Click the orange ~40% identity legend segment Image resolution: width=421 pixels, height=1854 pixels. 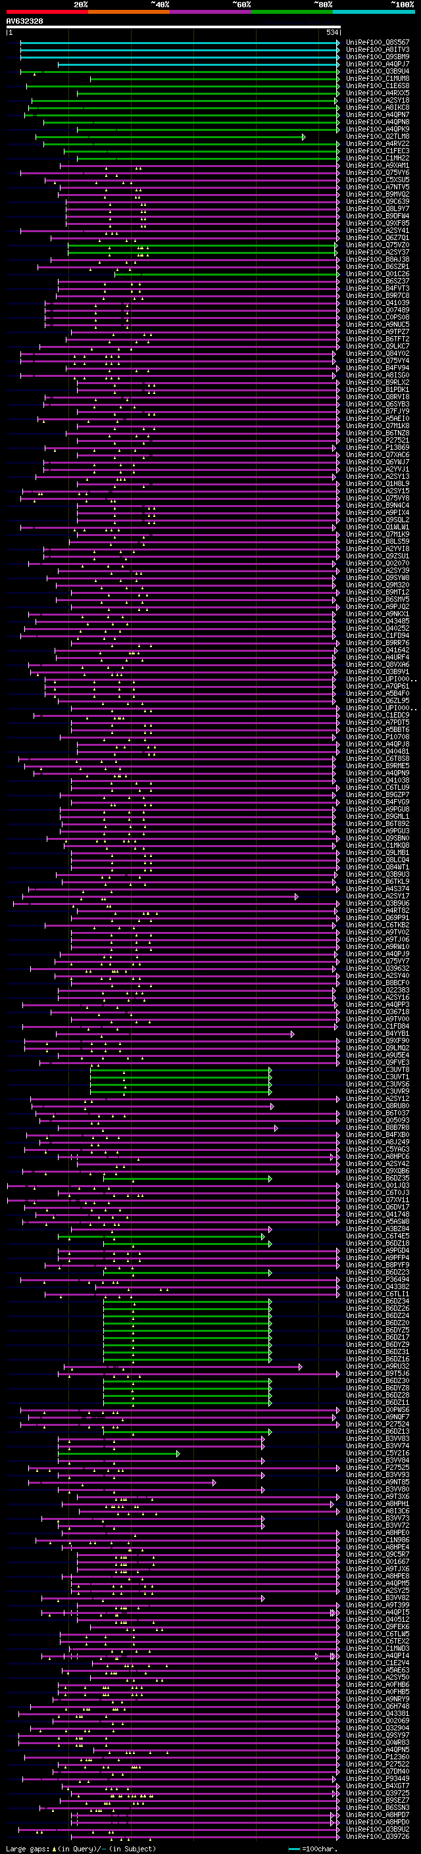pyautogui.click(x=129, y=12)
